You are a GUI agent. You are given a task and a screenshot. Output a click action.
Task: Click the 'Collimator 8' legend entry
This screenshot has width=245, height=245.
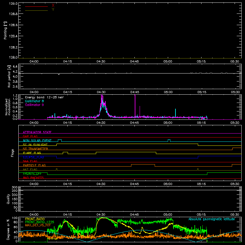(x=34, y=101)
